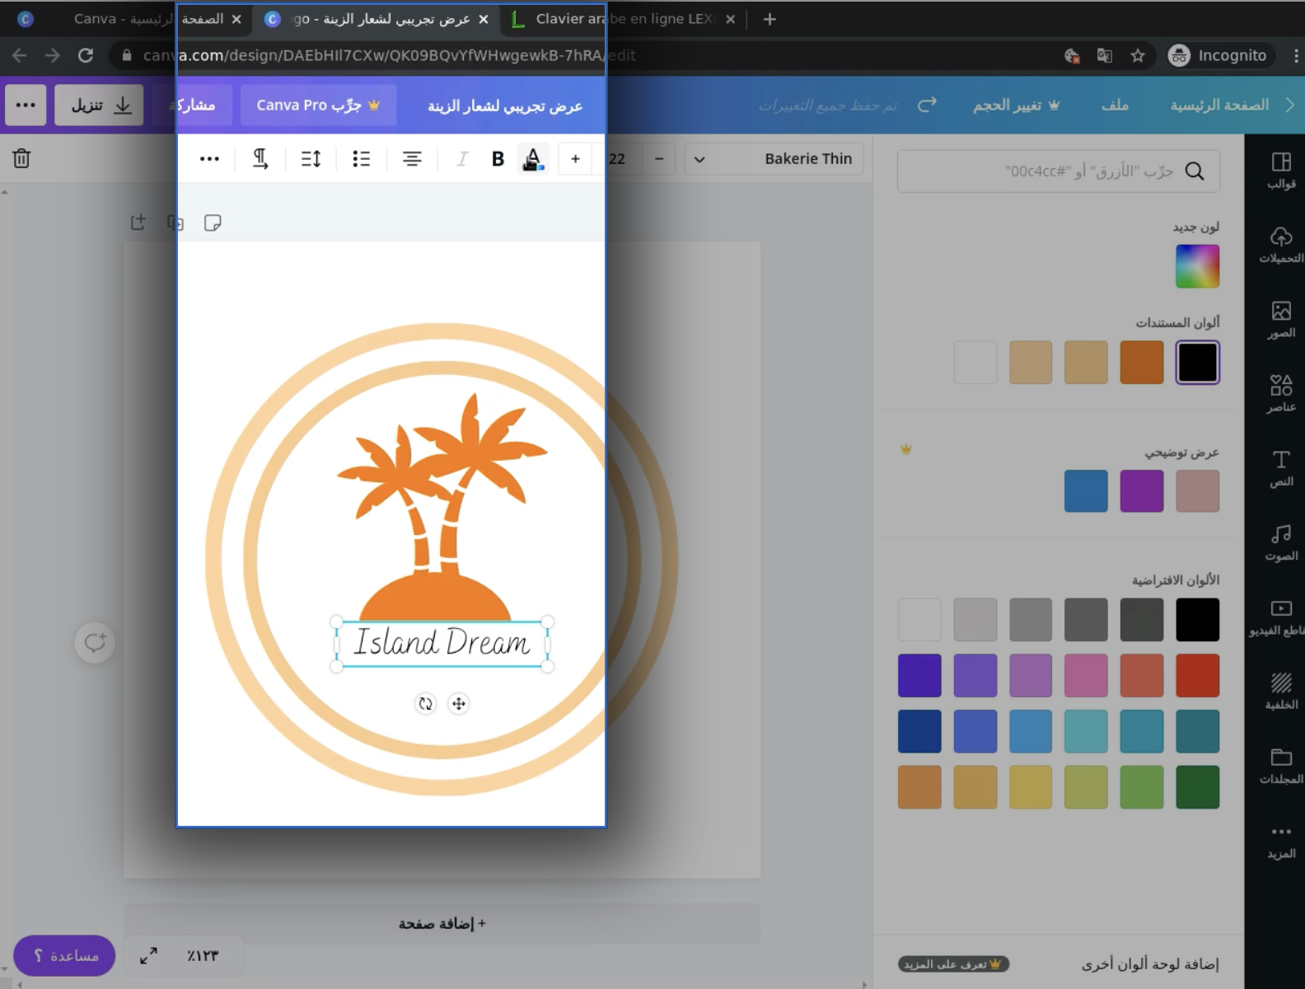Viewport: 1305px width, 989px height.
Task: Toggle italic formatting
Action: coord(462,159)
